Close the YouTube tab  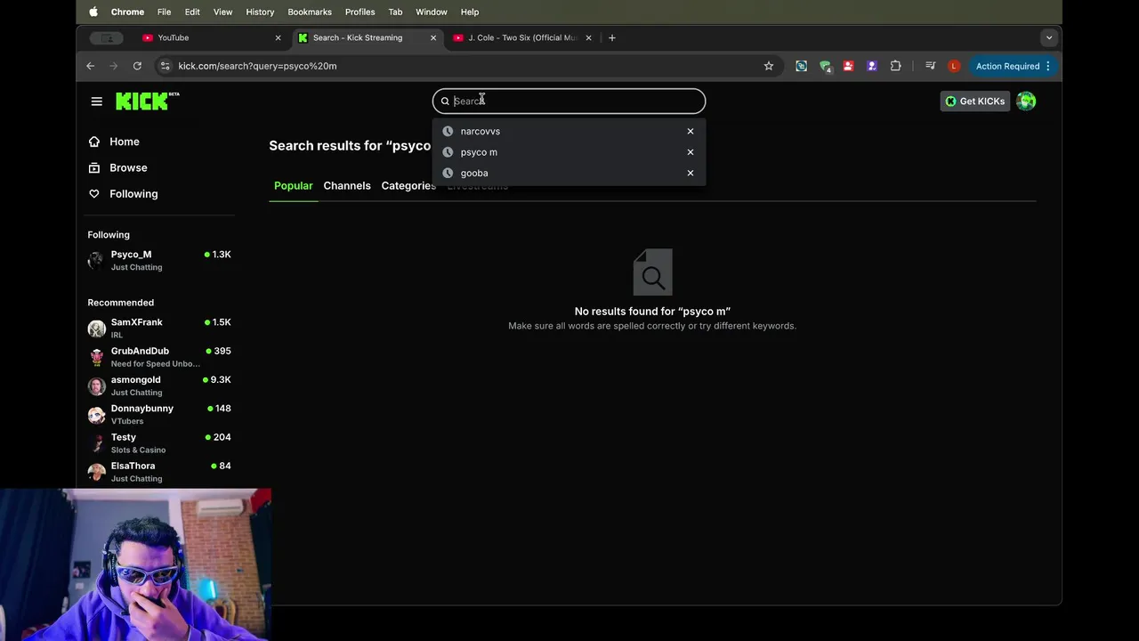point(278,37)
